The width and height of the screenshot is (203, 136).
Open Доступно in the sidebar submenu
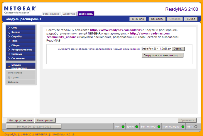pyautogui.click(x=21, y=78)
